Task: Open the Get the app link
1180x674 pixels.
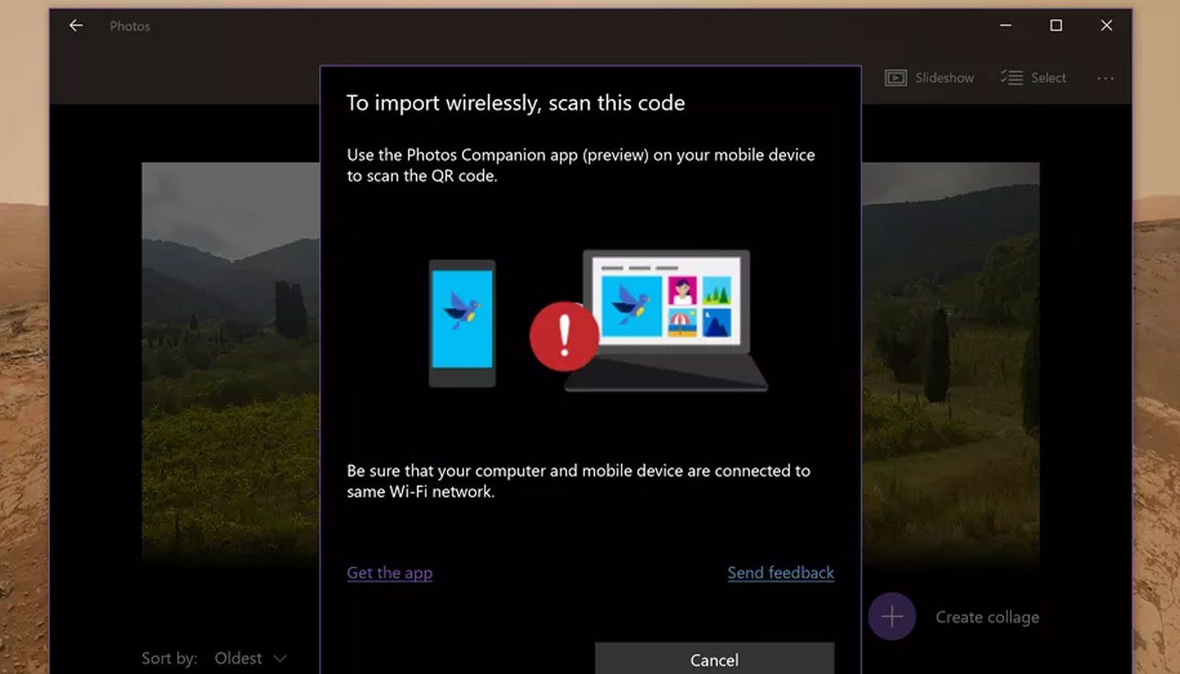Action: 389,572
